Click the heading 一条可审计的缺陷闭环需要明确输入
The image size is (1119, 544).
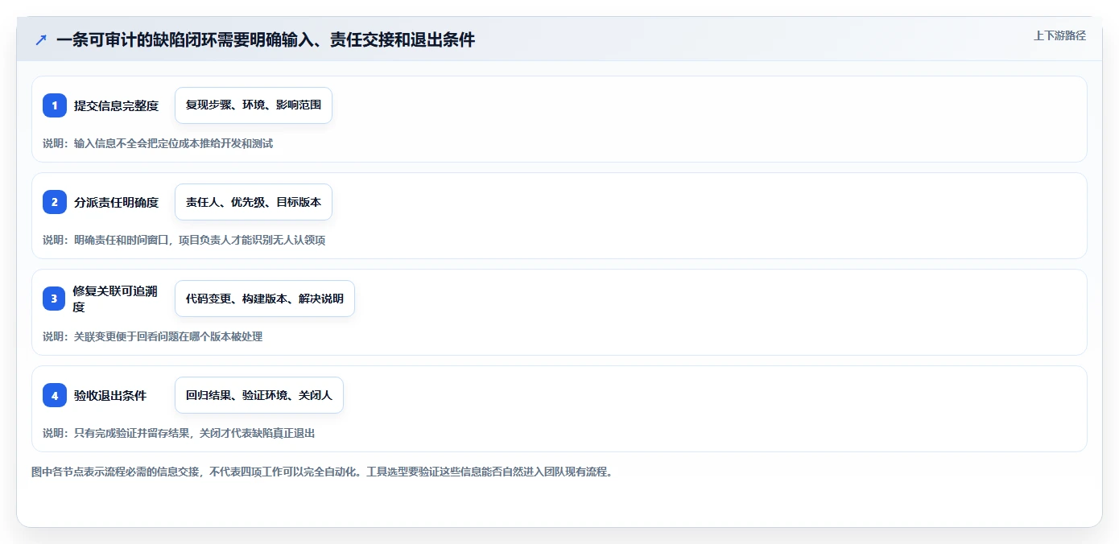click(266, 39)
